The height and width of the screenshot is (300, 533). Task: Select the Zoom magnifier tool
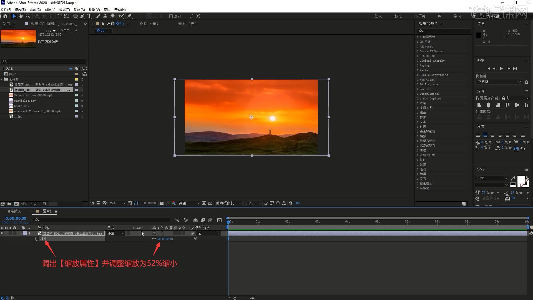(28, 16)
